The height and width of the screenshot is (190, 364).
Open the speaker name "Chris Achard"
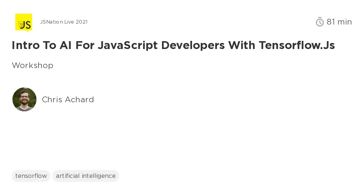pos(68,100)
